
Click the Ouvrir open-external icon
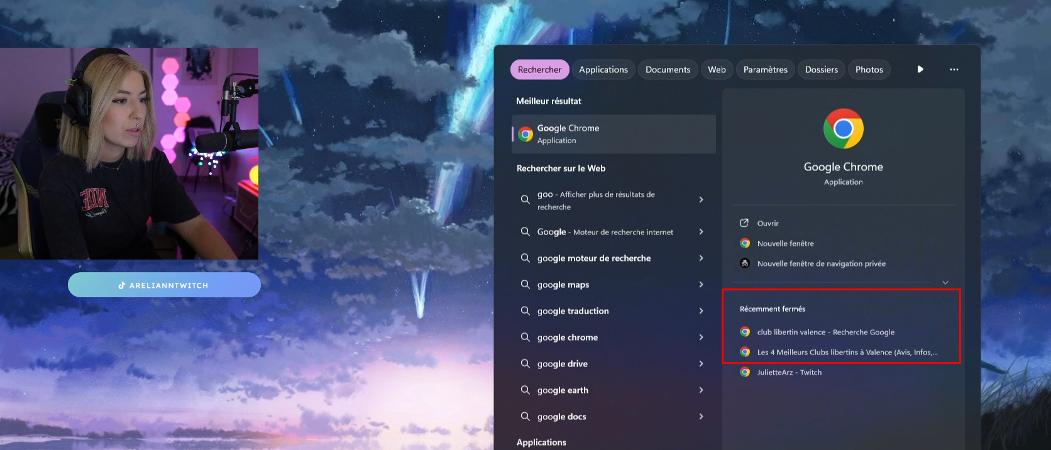coord(744,223)
